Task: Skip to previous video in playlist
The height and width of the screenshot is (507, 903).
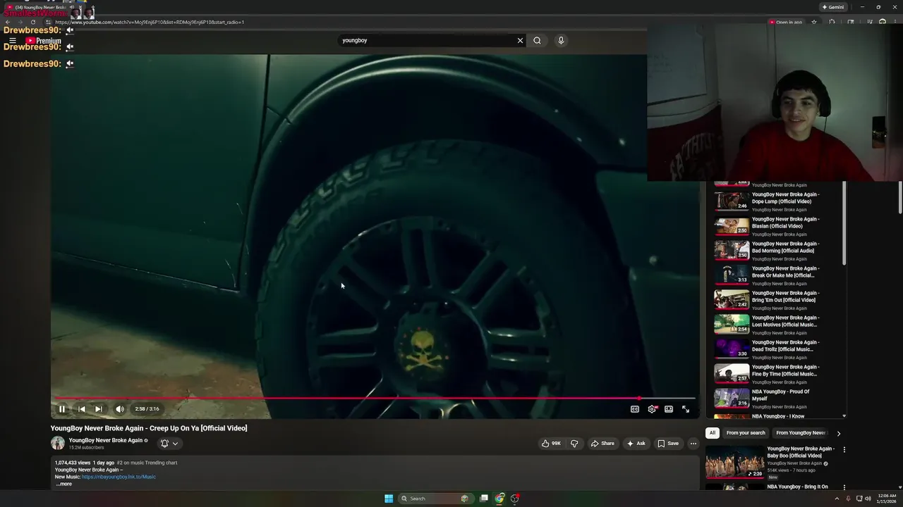Action: [82, 409]
